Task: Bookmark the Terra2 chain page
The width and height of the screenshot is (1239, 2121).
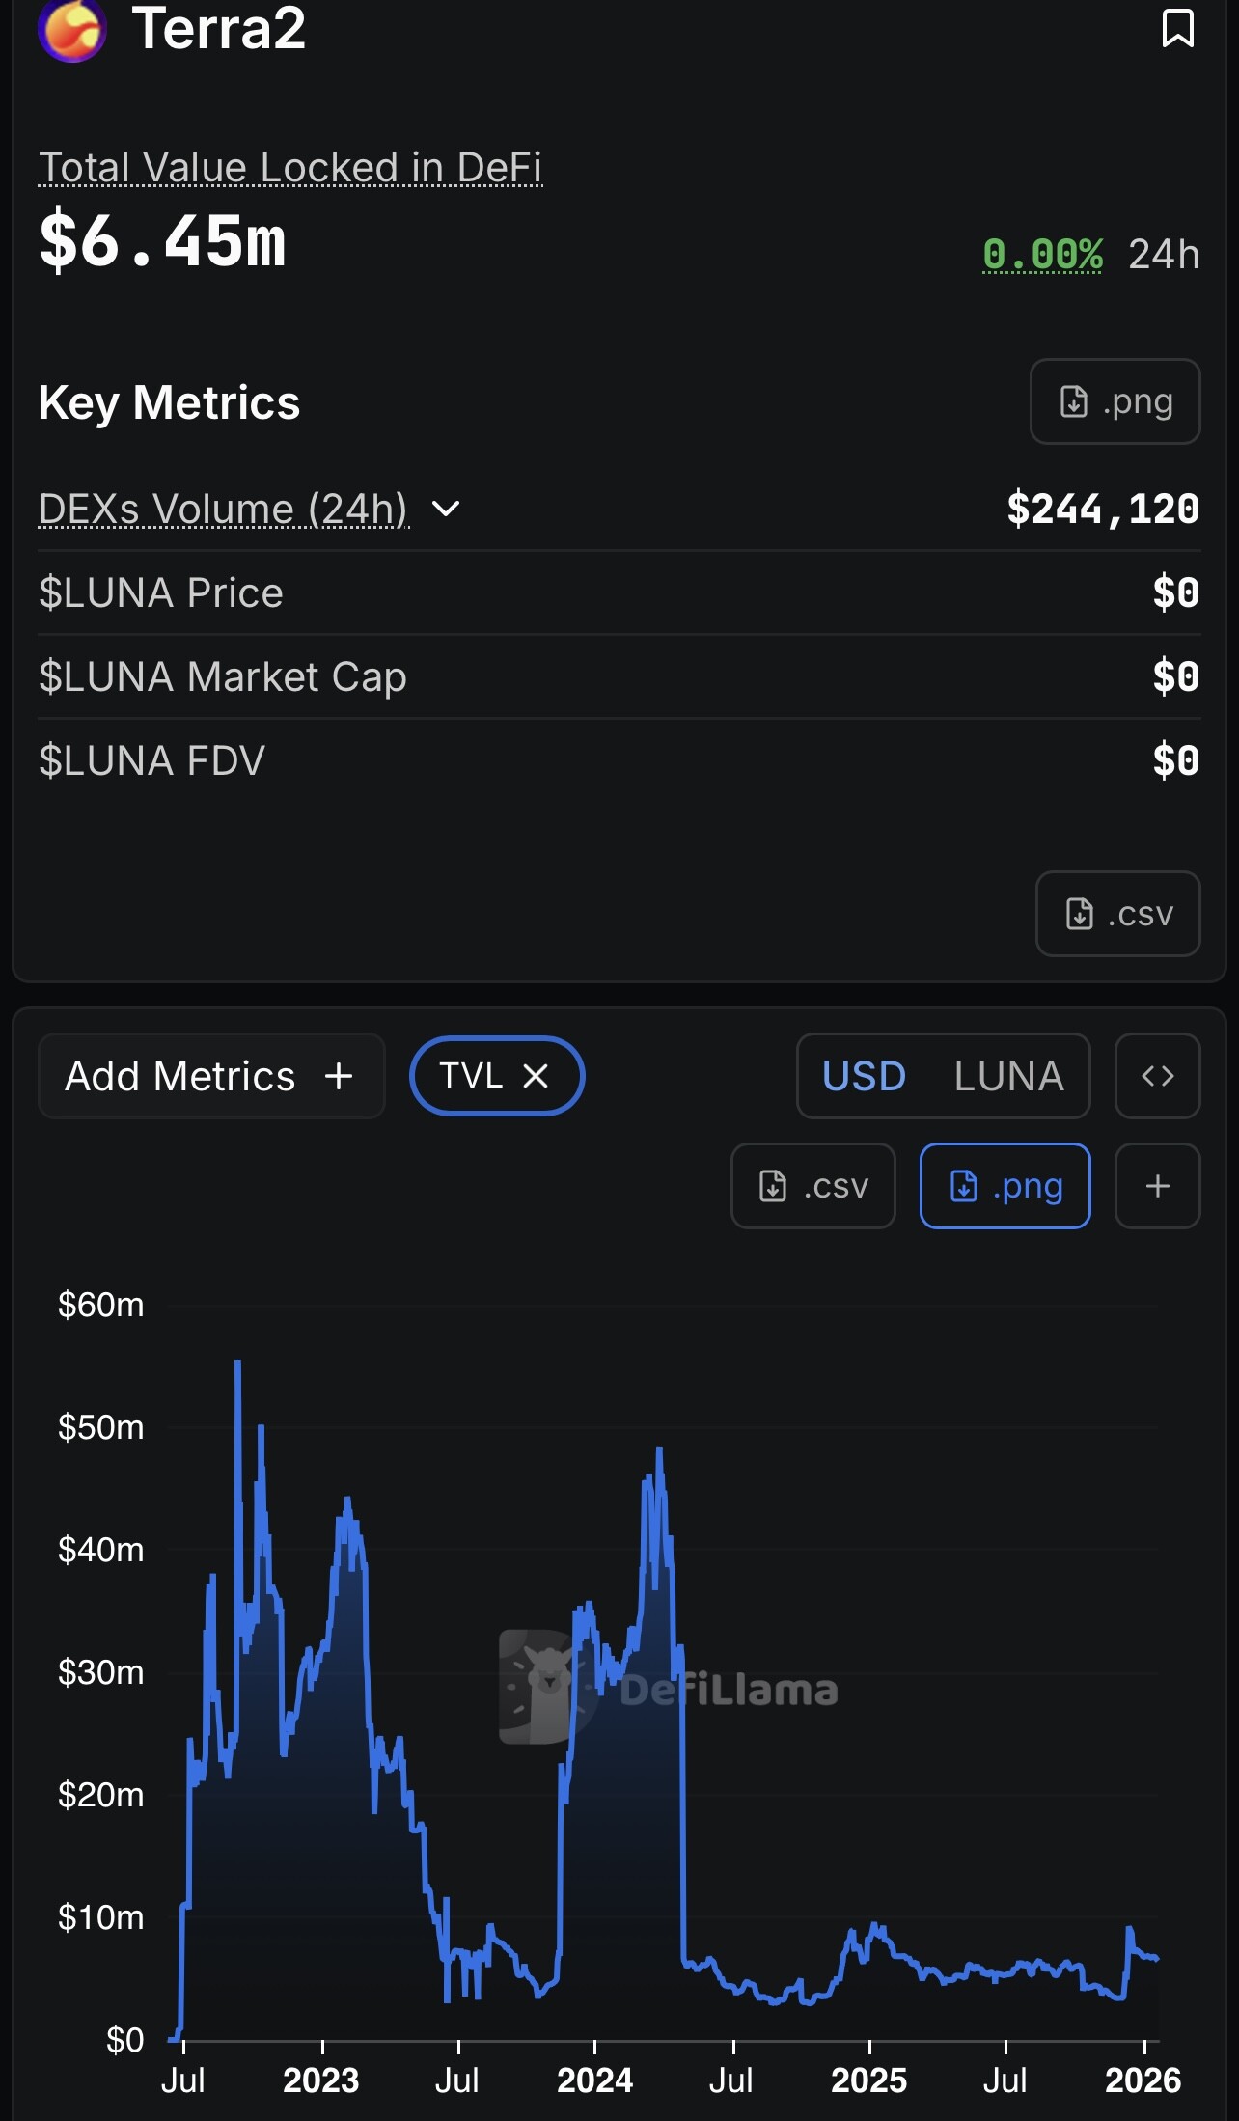Action: 1177,28
